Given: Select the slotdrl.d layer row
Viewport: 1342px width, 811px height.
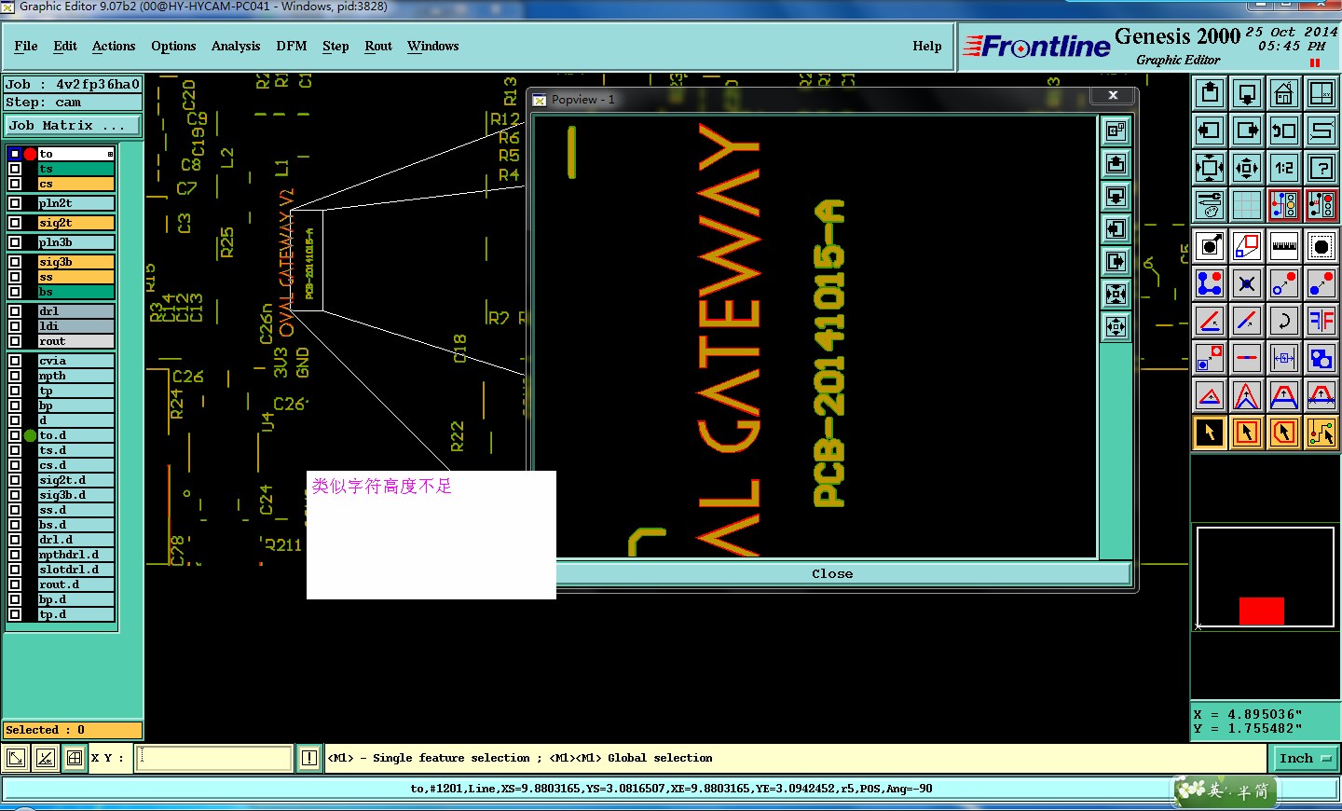Looking at the screenshot, I should (x=75, y=570).
